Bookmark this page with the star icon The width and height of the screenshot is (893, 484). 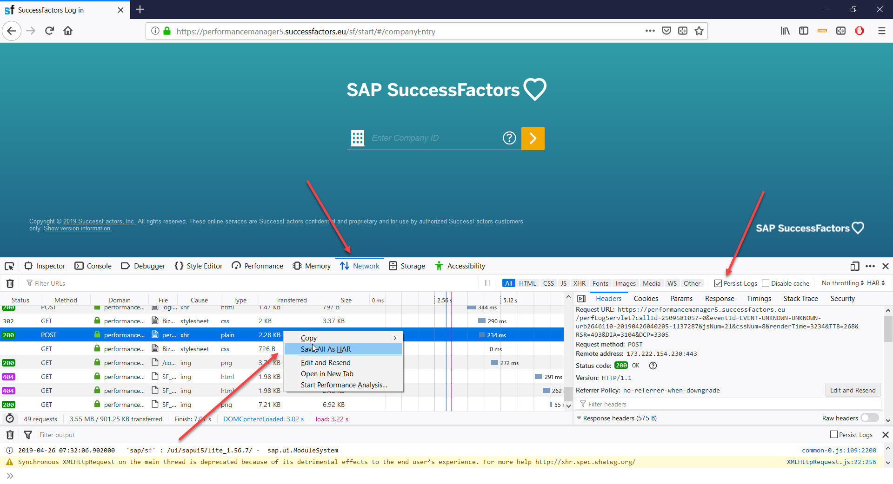coord(699,31)
